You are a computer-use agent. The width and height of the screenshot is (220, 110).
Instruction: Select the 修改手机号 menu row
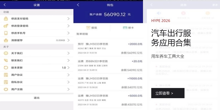point(37,33)
